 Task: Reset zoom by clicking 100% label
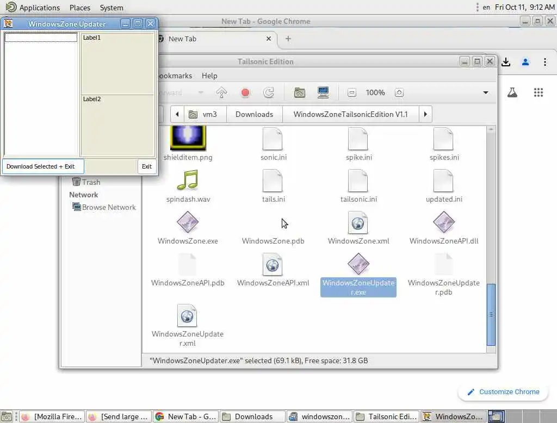pos(375,92)
